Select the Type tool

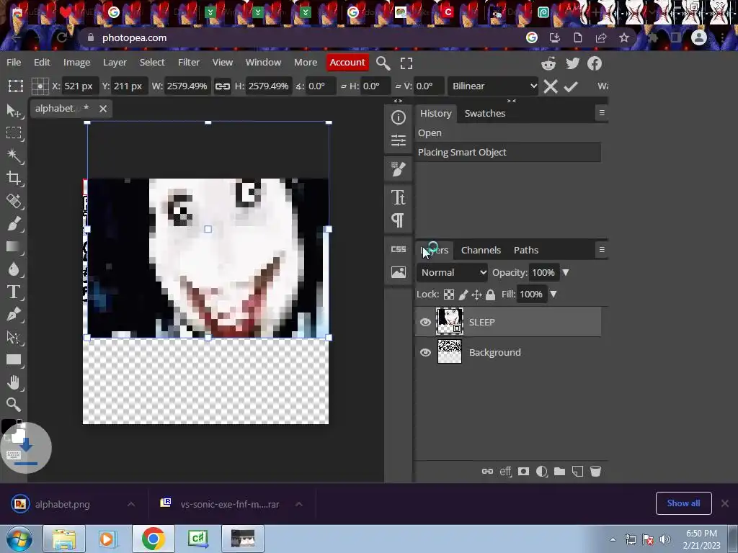[14, 292]
